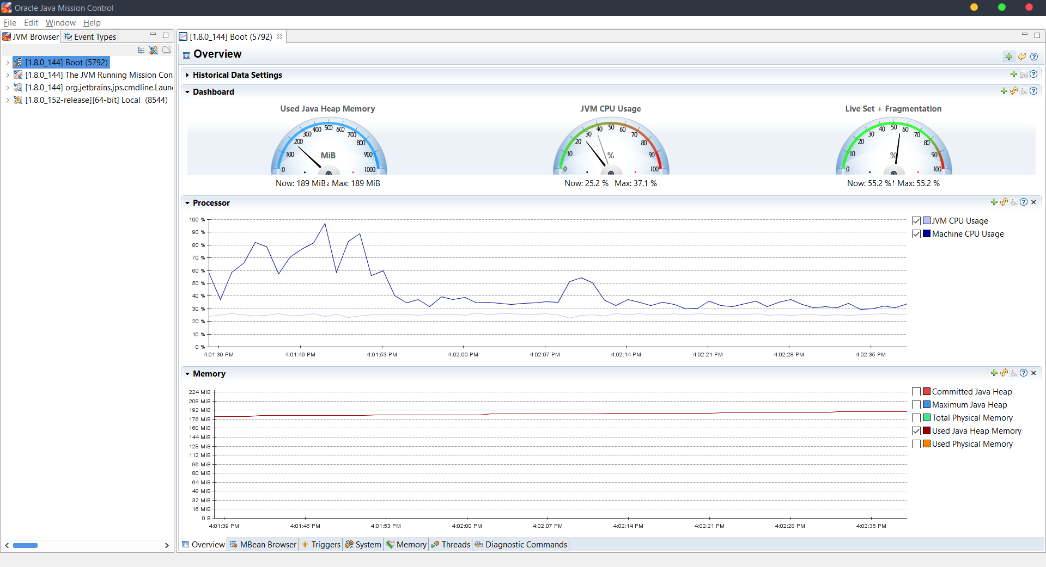Switch to the Event Types tab

(x=90, y=36)
